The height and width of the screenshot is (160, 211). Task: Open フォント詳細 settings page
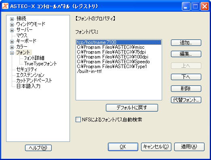point(34,58)
